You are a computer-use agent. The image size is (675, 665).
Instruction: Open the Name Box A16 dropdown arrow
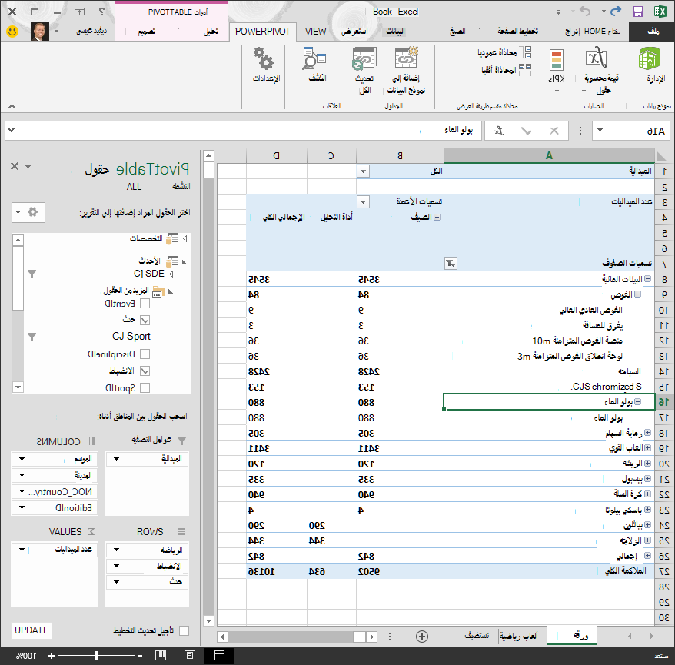600,130
